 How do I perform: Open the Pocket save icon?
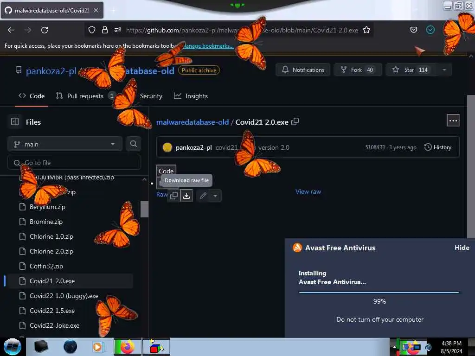tap(413, 30)
